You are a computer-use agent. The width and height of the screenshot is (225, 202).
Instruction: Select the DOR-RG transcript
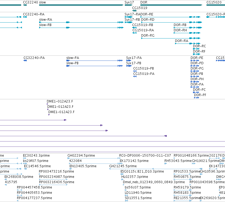pos(171,38)
